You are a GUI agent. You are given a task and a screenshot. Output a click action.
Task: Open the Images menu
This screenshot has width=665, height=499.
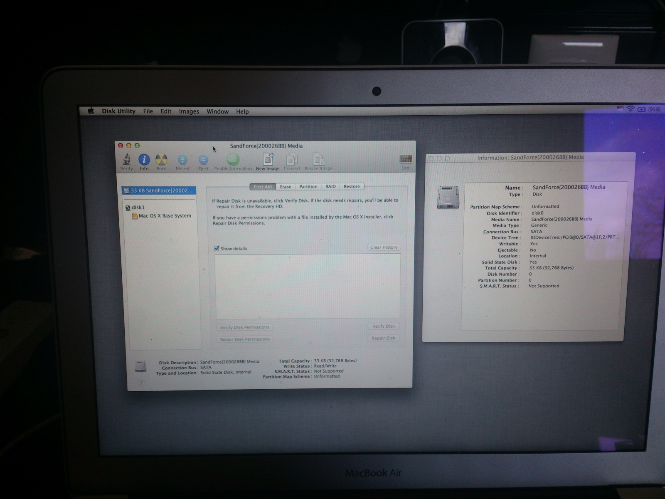click(x=189, y=111)
